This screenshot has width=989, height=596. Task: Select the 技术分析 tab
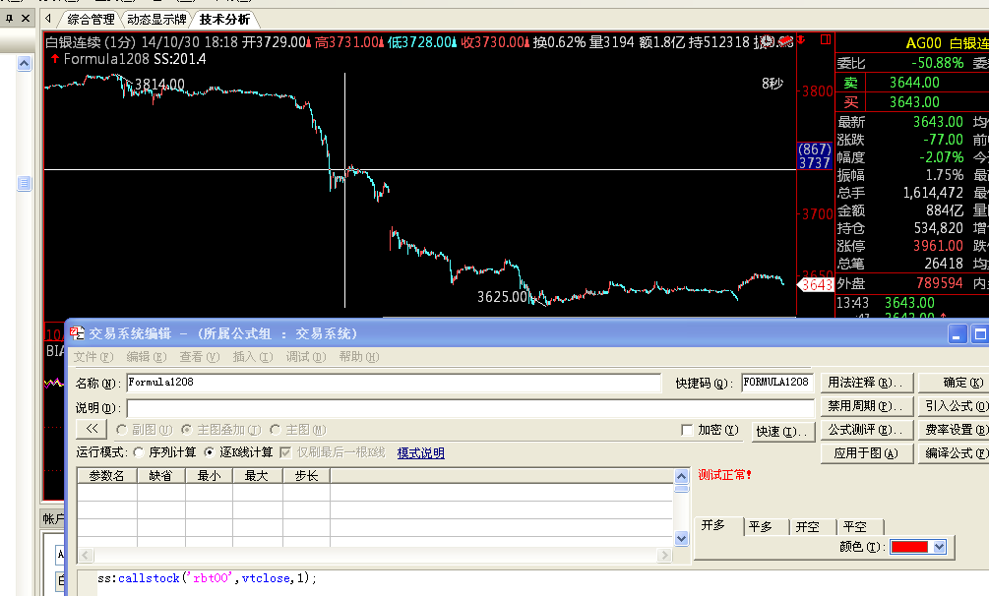point(224,20)
